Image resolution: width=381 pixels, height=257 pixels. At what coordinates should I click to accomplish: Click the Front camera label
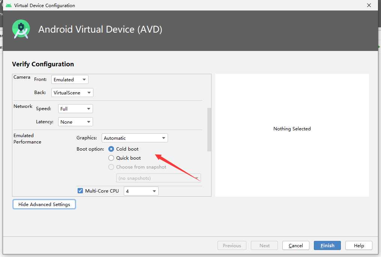pos(40,79)
